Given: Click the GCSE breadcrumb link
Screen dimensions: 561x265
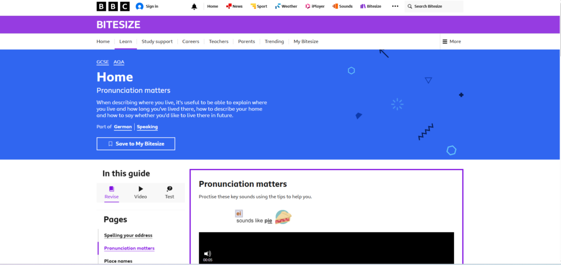Looking at the screenshot, I should click(102, 62).
